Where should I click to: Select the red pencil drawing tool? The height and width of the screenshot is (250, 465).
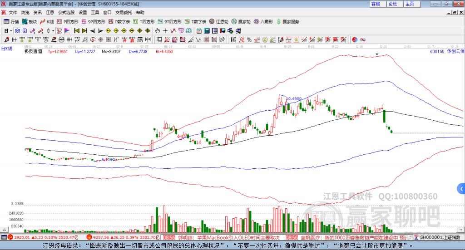[6, 39]
